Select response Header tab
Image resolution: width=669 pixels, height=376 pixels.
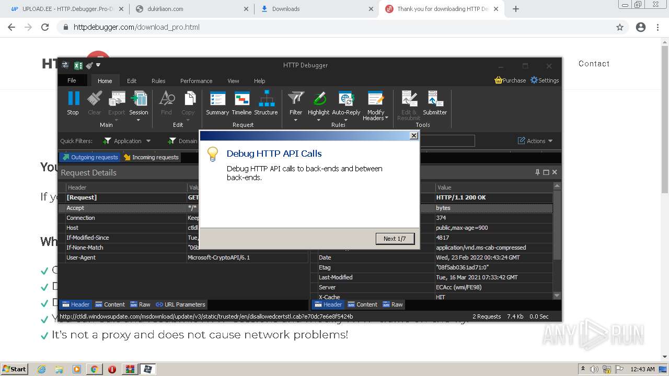point(328,304)
